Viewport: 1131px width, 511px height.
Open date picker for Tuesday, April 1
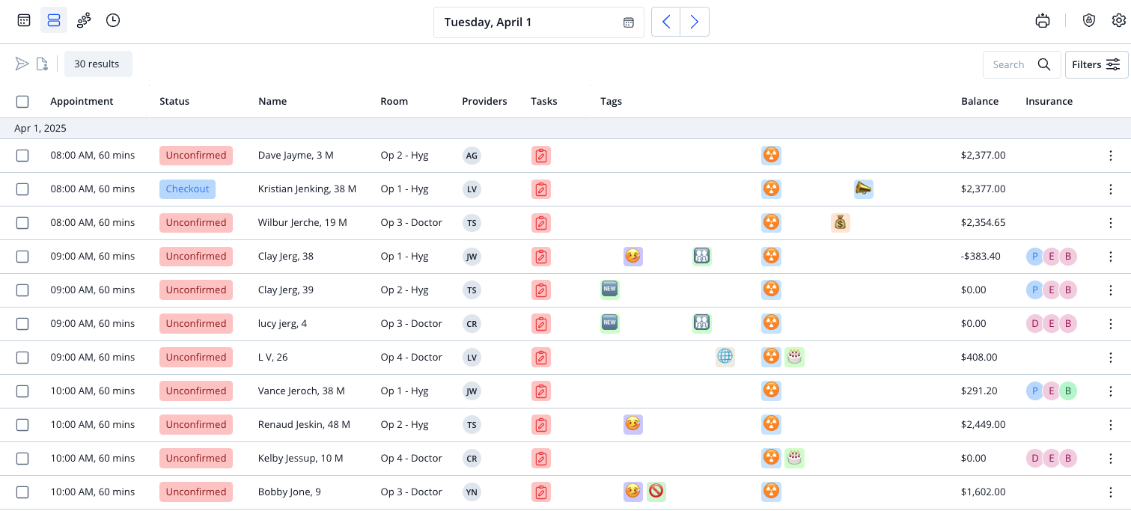pos(539,22)
